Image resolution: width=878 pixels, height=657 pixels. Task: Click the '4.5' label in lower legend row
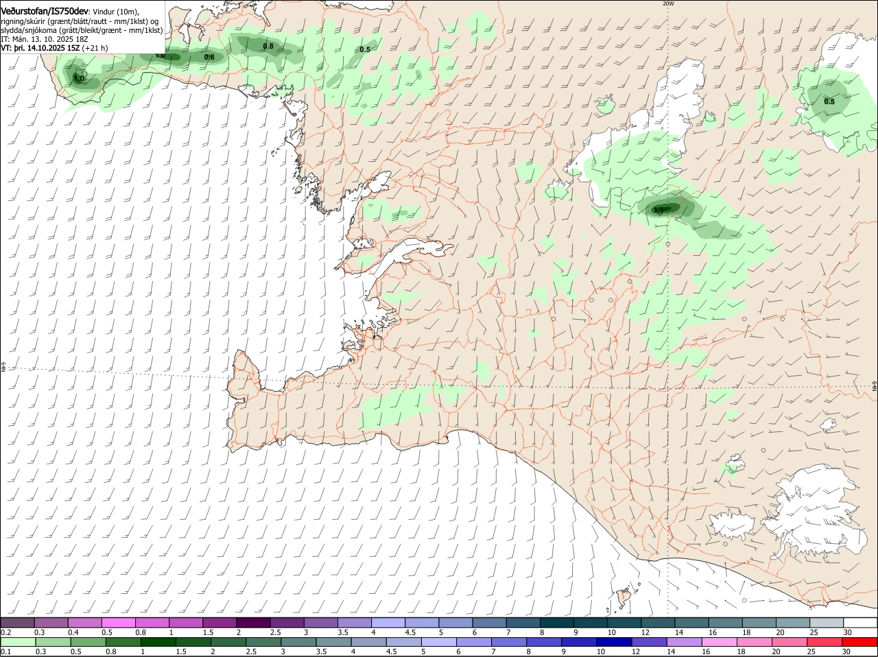[x=392, y=652]
